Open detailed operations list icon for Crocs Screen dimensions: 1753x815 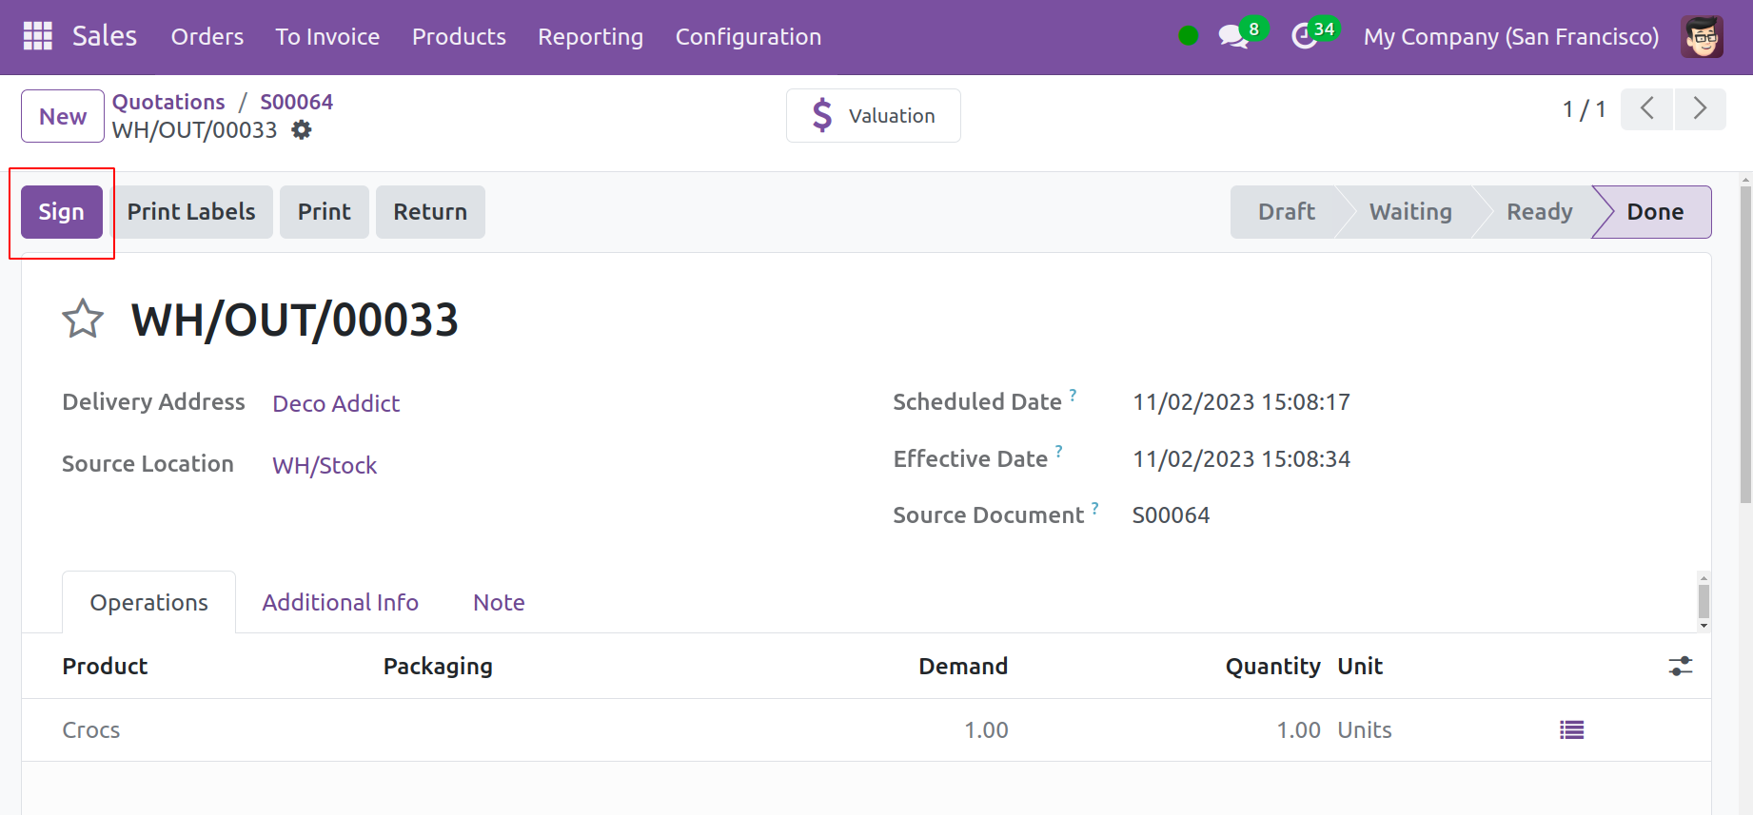click(x=1571, y=730)
